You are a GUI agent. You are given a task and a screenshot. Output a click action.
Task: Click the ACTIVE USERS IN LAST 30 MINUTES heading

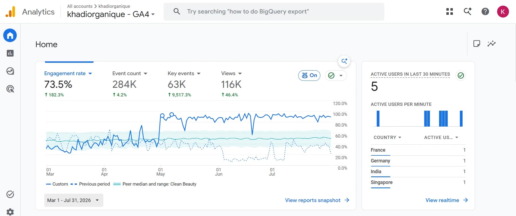410,74
